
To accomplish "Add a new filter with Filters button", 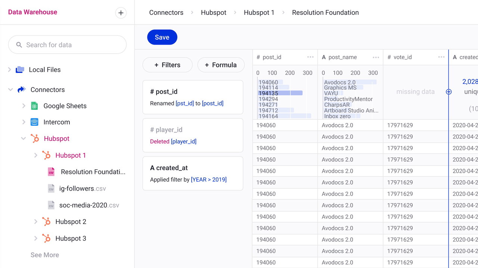I will point(167,65).
